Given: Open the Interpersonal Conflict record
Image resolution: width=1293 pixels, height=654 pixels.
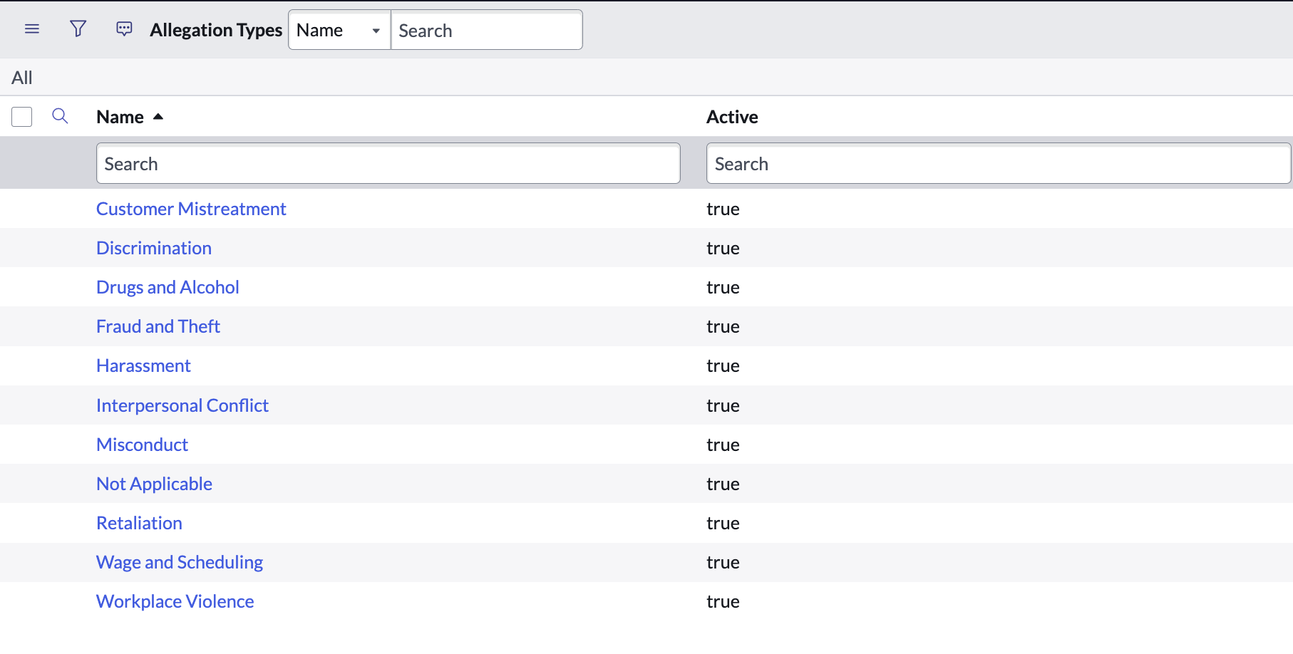Looking at the screenshot, I should click(x=182, y=405).
